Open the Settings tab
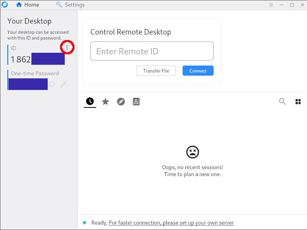The height and width of the screenshot is (230, 307). pyautogui.click(x=70, y=5)
